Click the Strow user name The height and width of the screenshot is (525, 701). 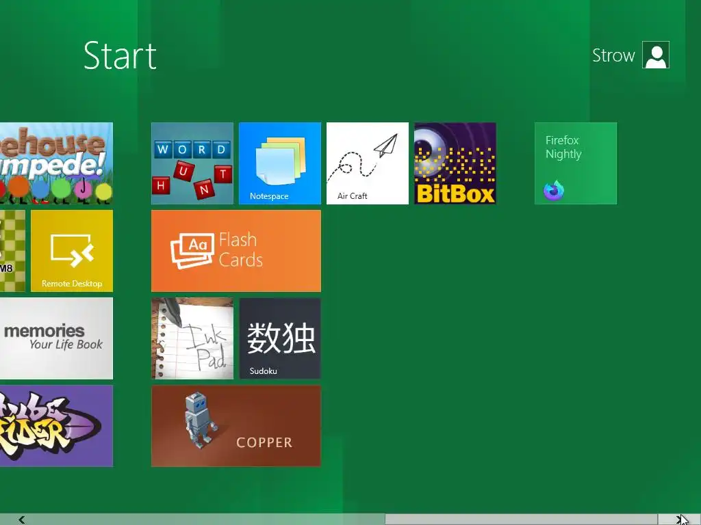[x=613, y=55]
